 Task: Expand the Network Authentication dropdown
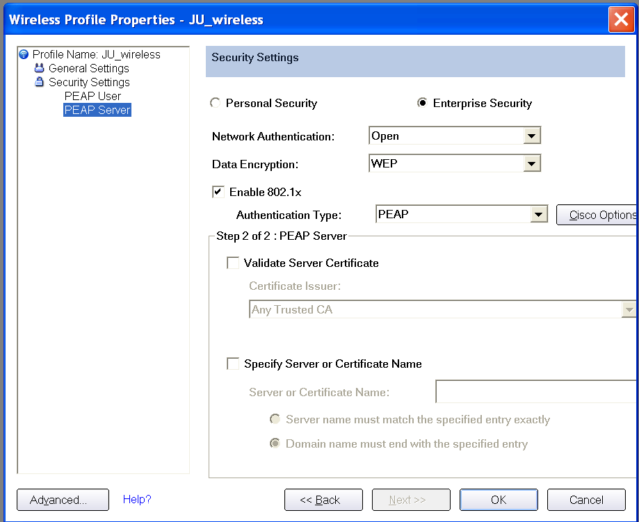pyautogui.click(x=531, y=136)
